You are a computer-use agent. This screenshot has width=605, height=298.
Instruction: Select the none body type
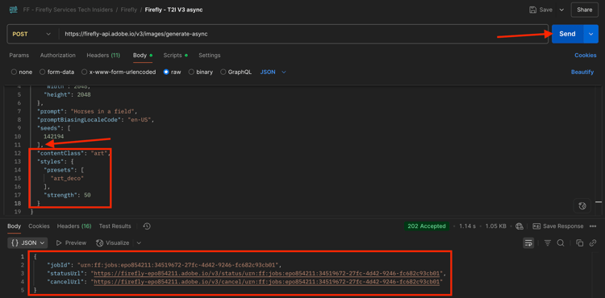[x=22, y=72]
